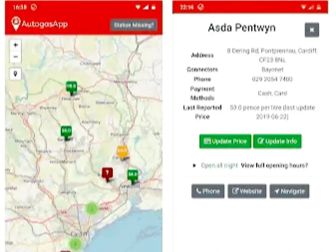Tap the Navigate button
Screen dimensions: 336x252
(x=289, y=191)
